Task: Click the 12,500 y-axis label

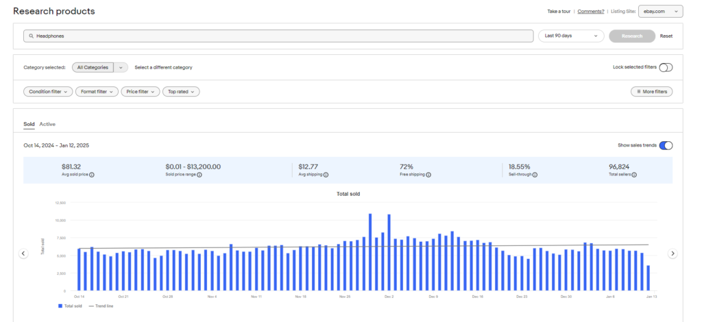Action: click(x=60, y=203)
